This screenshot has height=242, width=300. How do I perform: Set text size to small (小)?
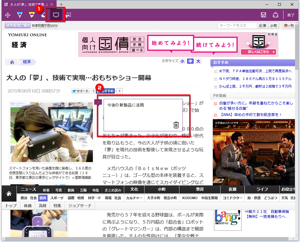182,61
